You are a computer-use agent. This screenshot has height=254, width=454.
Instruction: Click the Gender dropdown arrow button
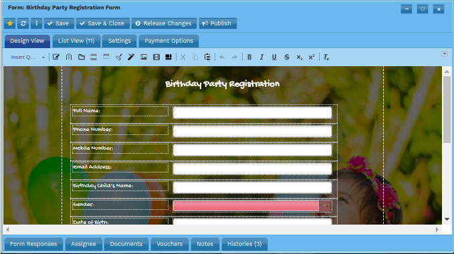(325, 206)
